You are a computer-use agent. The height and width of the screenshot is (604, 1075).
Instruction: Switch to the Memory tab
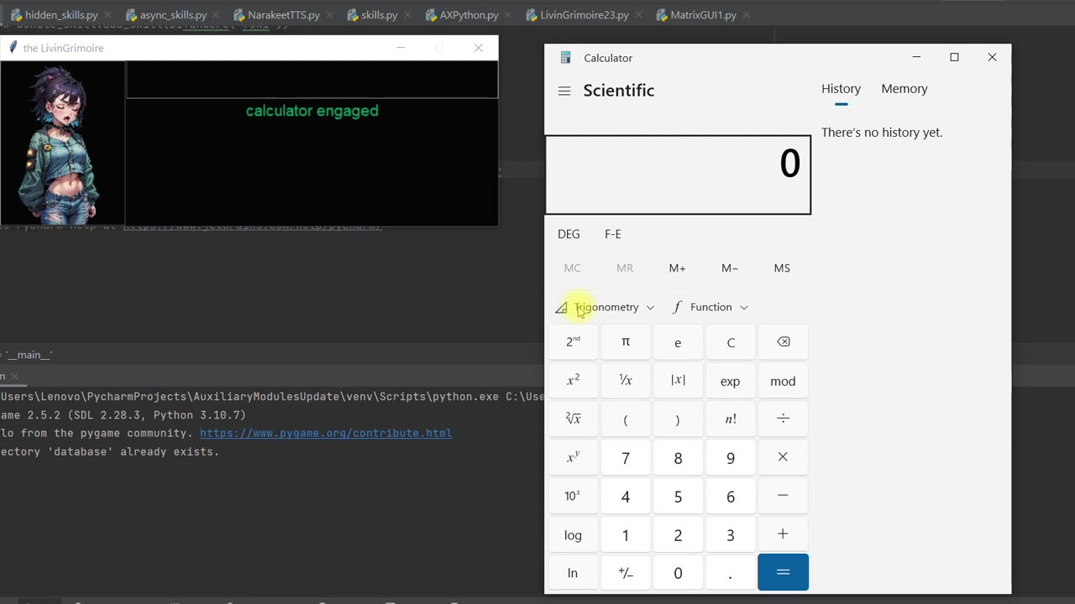[x=905, y=89]
